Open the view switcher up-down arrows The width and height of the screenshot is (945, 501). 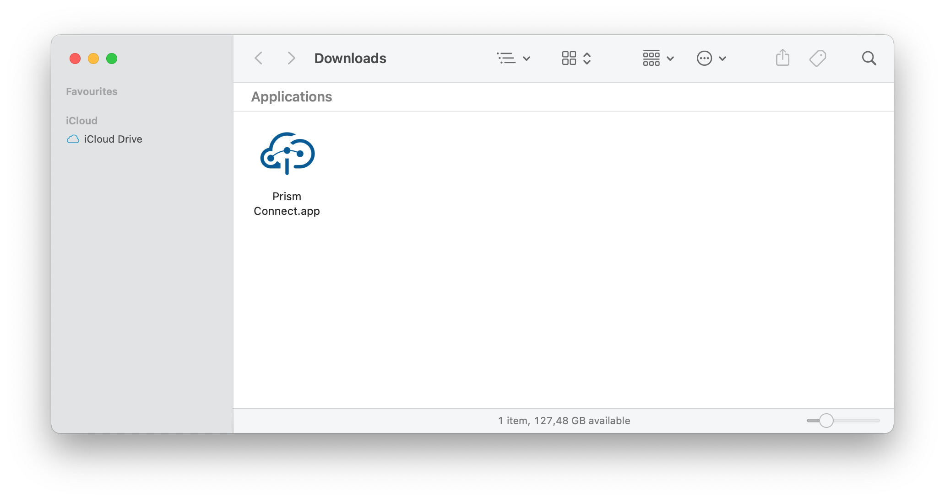point(587,59)
